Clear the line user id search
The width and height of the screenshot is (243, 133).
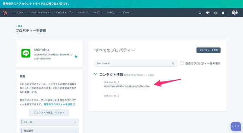tap(173, 64)
